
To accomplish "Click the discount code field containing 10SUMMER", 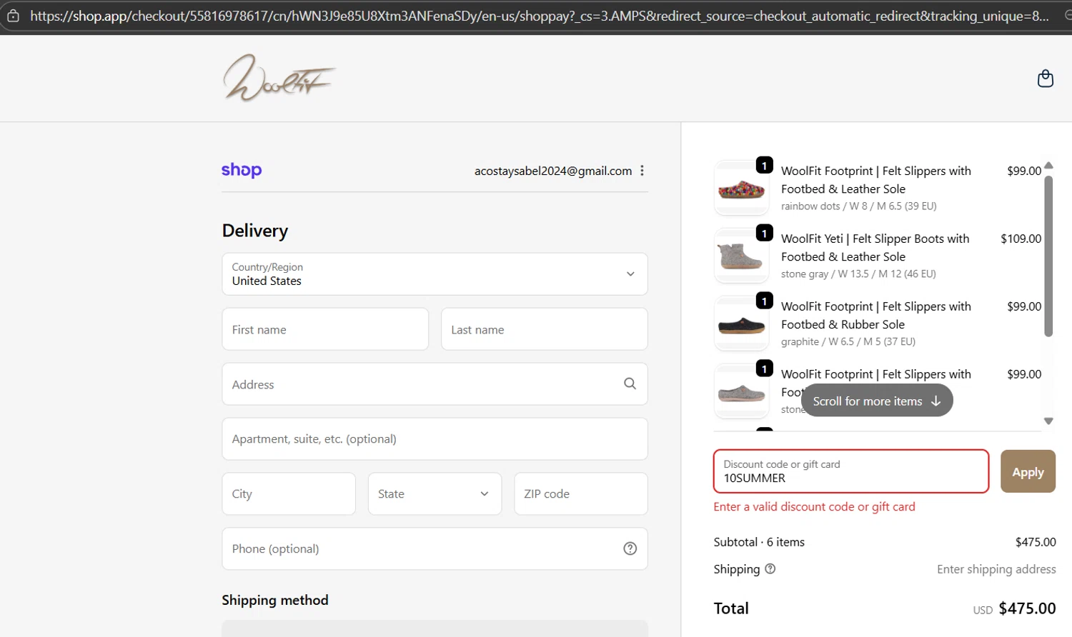I will (x=851, y=471).
